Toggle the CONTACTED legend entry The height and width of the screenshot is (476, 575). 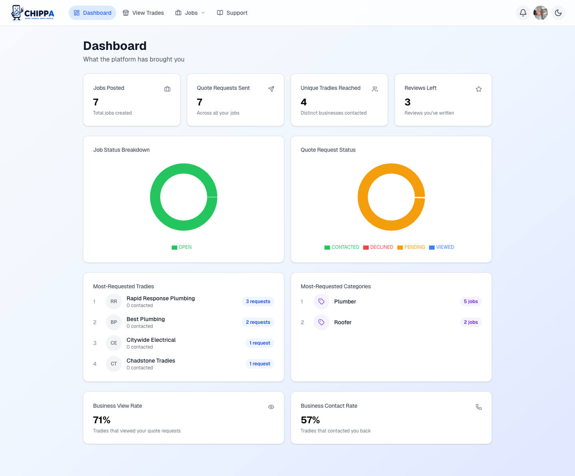pyautogui.click(x=342, y=247)
